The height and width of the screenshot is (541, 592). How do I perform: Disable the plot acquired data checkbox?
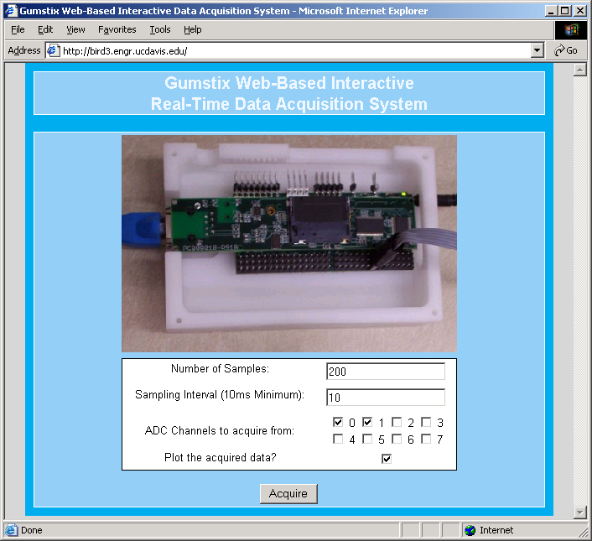(x=387, y=458)
